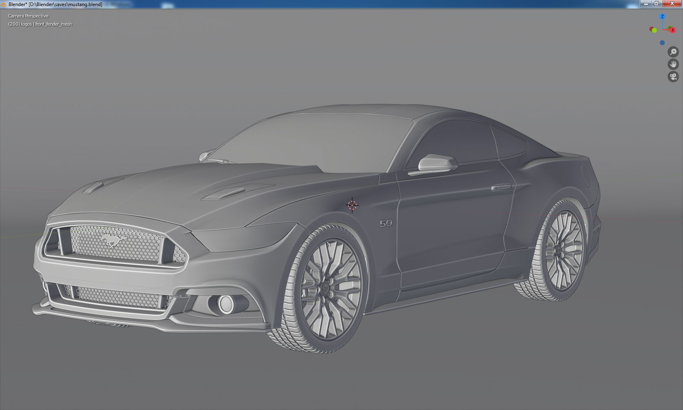This screenshot has height=410, width=683.
Task: Restore down the Blender window
Action: click(x=656, y=4)
